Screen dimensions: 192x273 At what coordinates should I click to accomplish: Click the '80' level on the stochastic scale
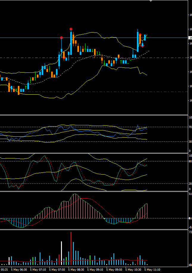point(190,161)
